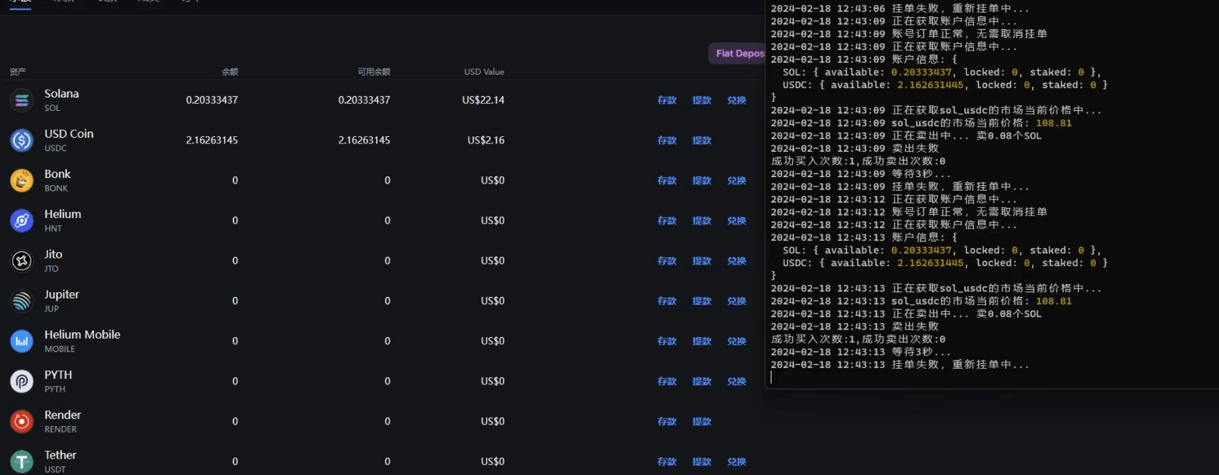Click 提款 in the Jito row
The width and height of the screenshot is (1219, 475).
702,260
